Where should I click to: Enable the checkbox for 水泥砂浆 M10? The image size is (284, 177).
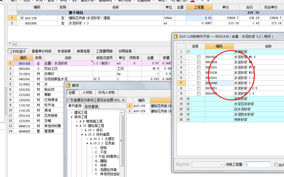(199, 73)
